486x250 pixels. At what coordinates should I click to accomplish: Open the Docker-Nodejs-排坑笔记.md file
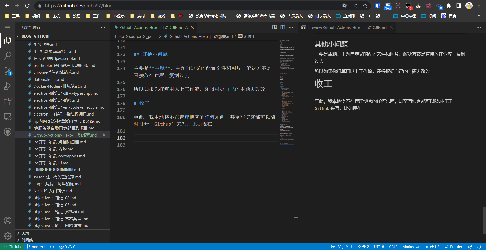coord(59,86)
